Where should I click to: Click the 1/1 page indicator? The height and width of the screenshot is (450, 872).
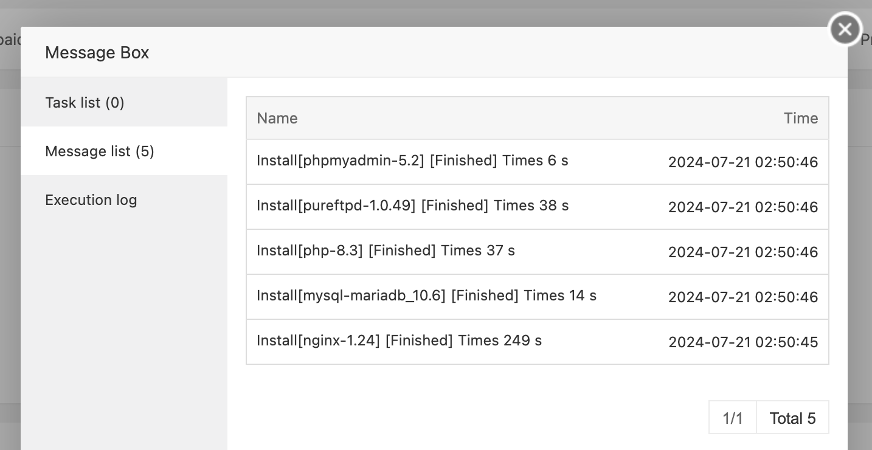point(733,418)
